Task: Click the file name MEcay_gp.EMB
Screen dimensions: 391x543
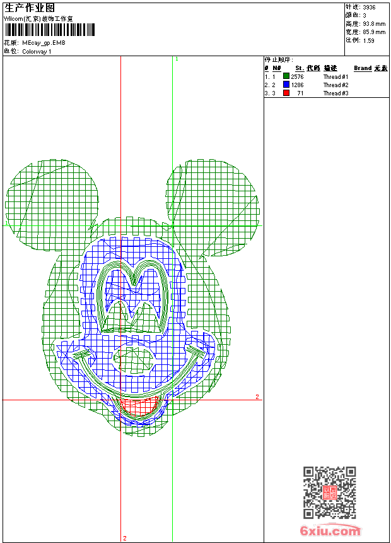Action: (x=44, y=43)
